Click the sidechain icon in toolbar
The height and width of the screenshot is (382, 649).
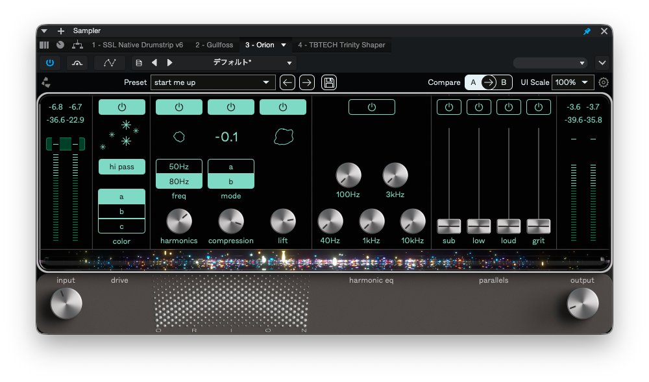77,63
